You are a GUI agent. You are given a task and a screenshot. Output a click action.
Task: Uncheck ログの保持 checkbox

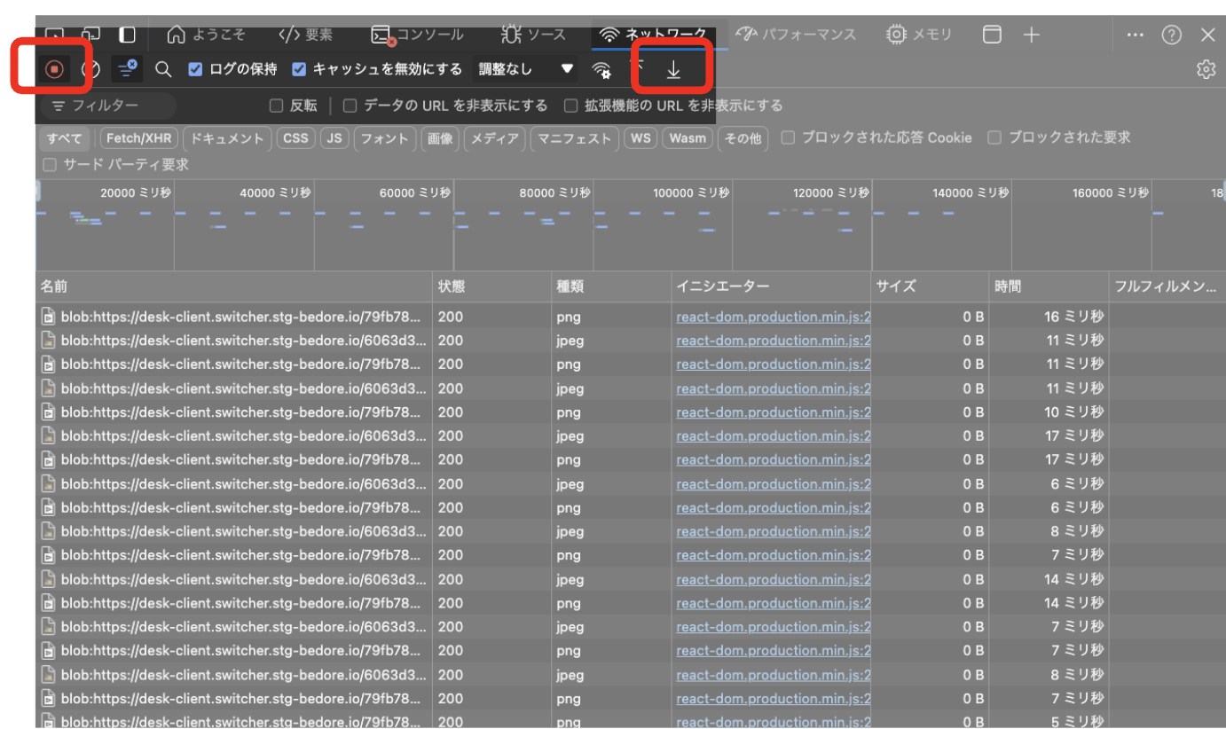pos(196,69)
